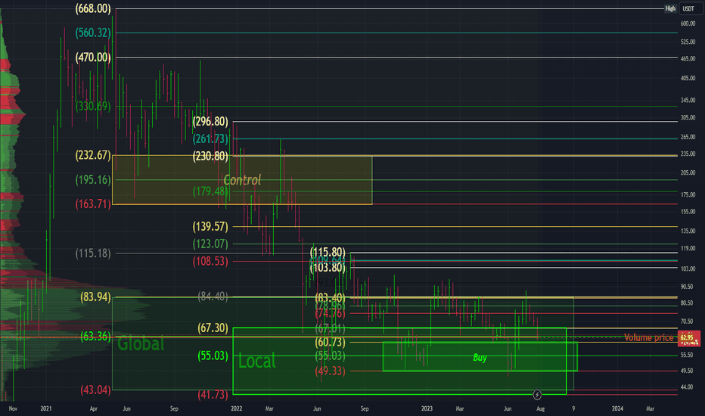This screenshot has height=416, width=705.
Task: Click the High price label tag
Action: point(670,8)
